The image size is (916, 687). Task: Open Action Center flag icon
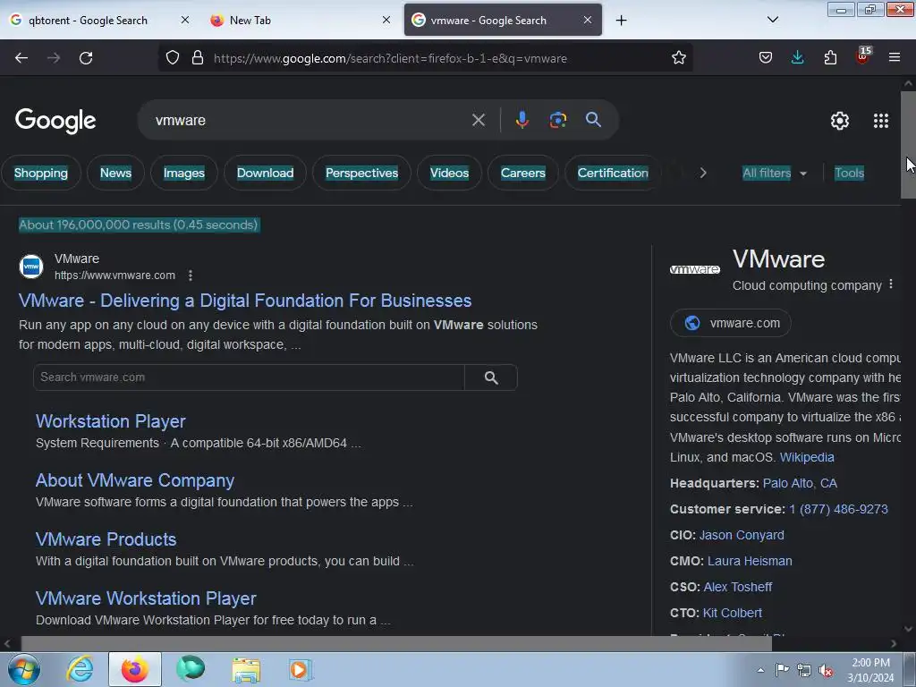(x=782, y=670)
